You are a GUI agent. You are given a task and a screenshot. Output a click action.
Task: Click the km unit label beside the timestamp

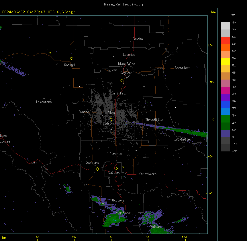coord(213,12)
